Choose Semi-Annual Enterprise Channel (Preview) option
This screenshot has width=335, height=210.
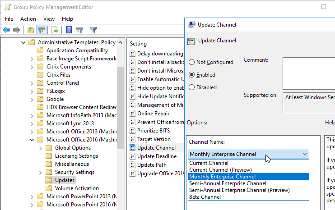[x=248, y=190]
